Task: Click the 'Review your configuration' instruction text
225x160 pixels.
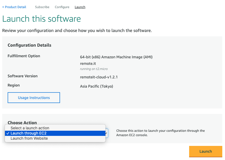Action: pyautogui.click(x=77, y=31)
